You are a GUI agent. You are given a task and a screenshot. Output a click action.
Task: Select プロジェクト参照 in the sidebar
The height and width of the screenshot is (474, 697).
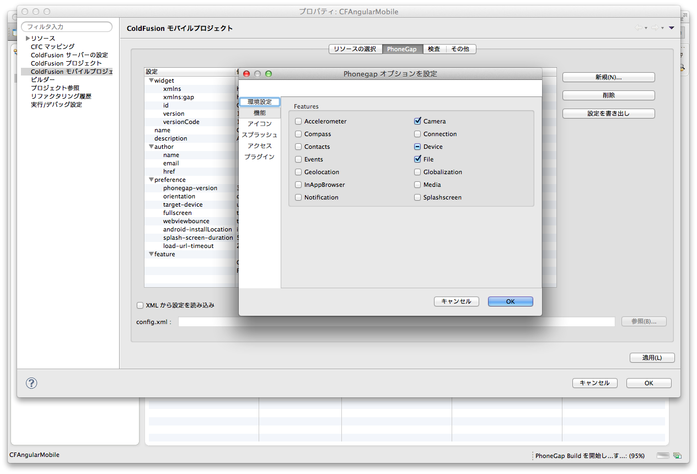click(x=55, y=88)
